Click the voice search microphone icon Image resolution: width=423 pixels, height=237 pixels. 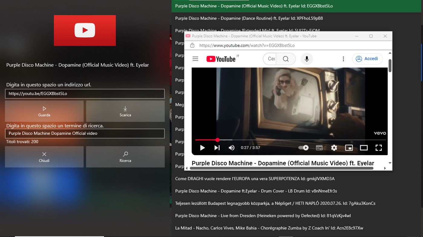click(307, 59)
